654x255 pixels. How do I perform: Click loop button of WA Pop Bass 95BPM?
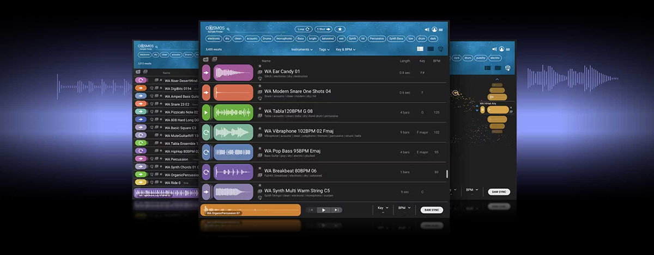click(206, 152)
